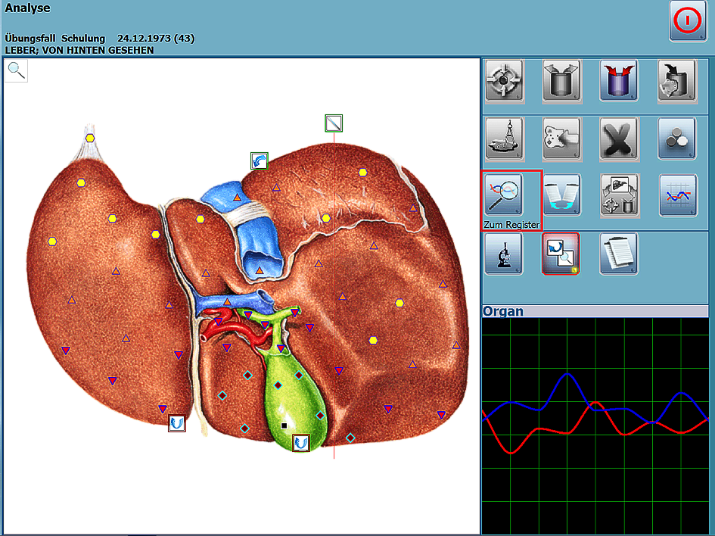Viewport: 715px width, 536px height.
Task: Click the U-turn icon below the gallbladder
Action: 301,443
